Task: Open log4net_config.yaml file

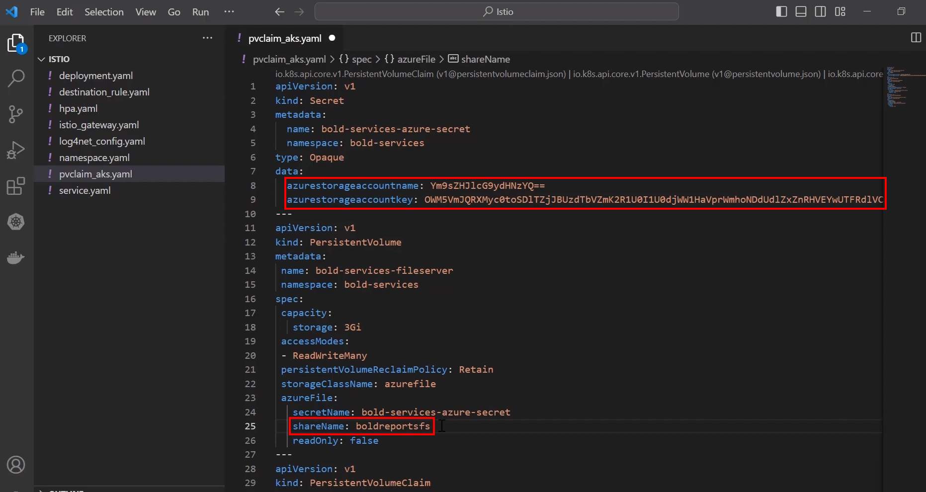Action: pos(102,141)
